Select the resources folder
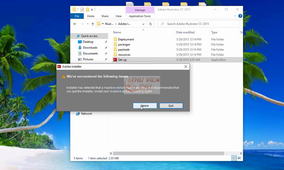The image size is (284, 170). (x=124, y=55)
